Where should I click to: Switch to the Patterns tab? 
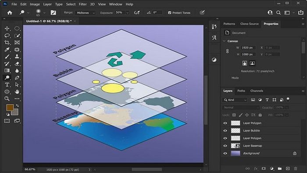click(x=229, y=24)
